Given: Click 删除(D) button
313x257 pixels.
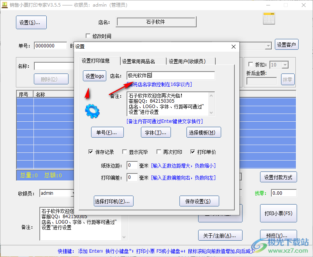Looking at the screenshot, I should point(51,79).
